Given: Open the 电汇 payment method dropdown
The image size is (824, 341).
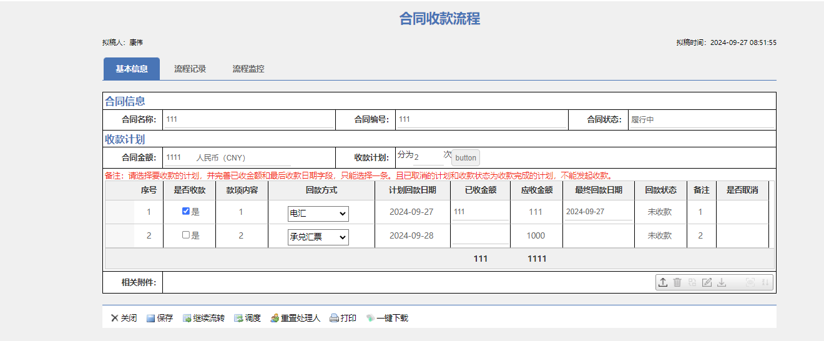Looking at the screenshot, I should 318,214.
